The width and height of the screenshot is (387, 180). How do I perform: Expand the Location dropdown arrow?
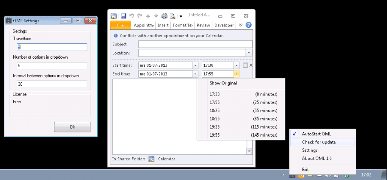(249, 53)
